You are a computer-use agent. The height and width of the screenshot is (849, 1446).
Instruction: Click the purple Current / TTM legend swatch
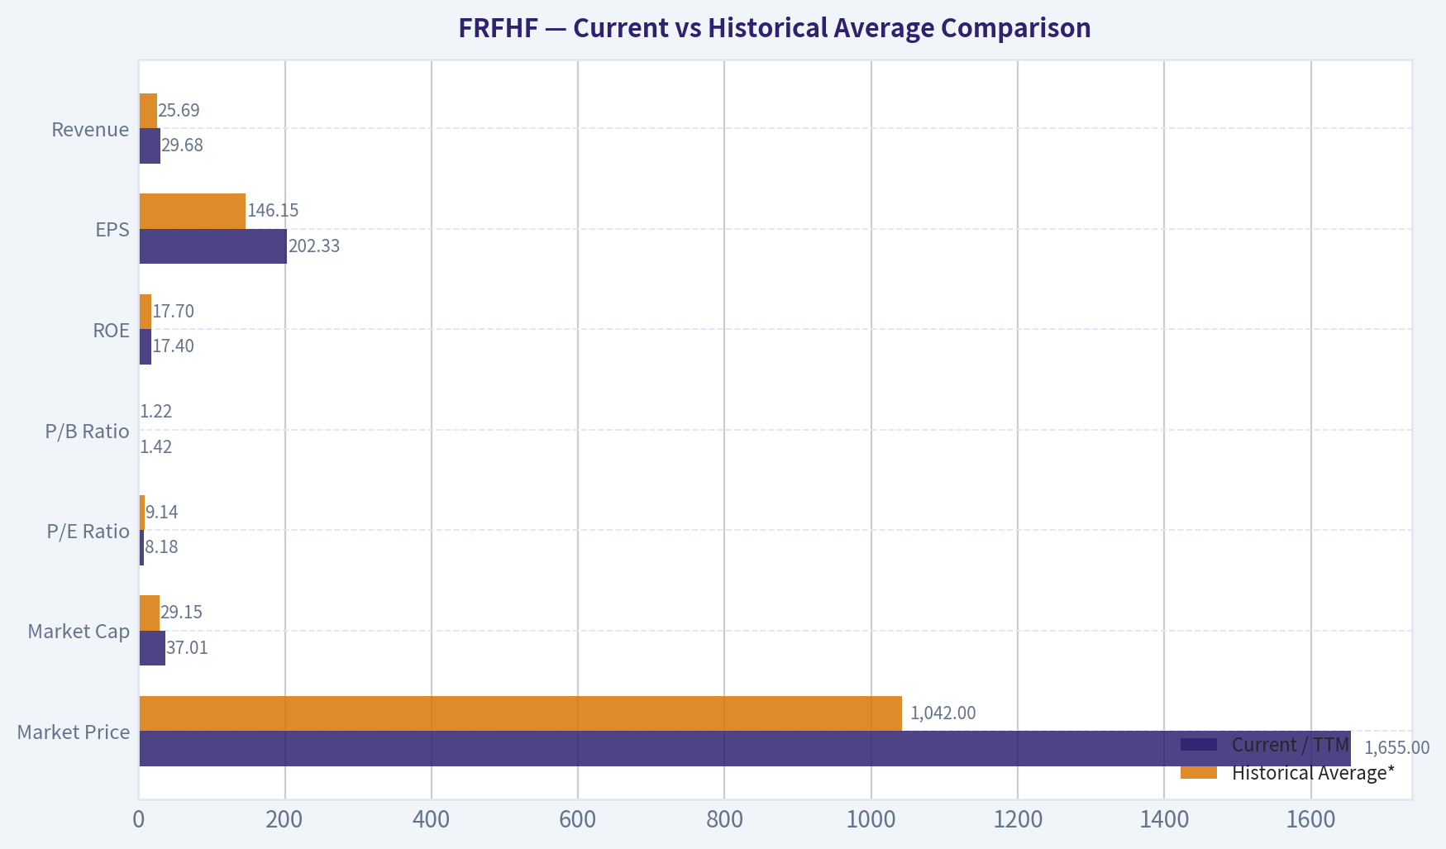tap(1199, 745)
